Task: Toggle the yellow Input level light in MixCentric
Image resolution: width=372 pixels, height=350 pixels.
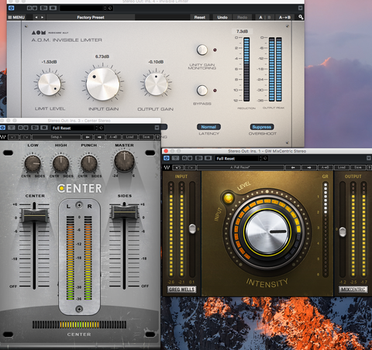Action: point(229,198)
